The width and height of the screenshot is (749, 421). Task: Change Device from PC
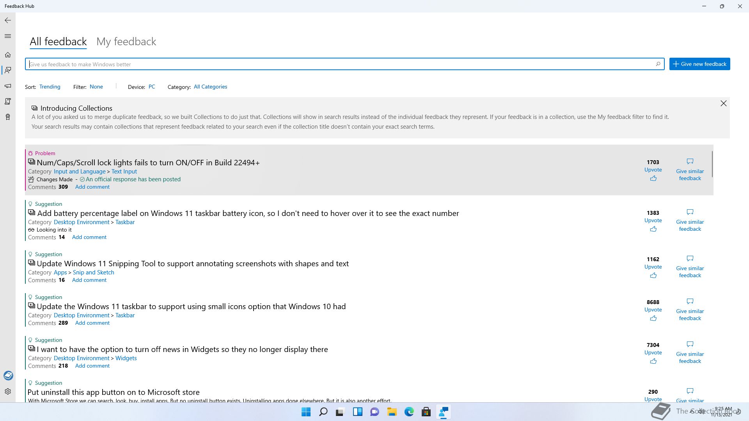(x=152, y=87)
